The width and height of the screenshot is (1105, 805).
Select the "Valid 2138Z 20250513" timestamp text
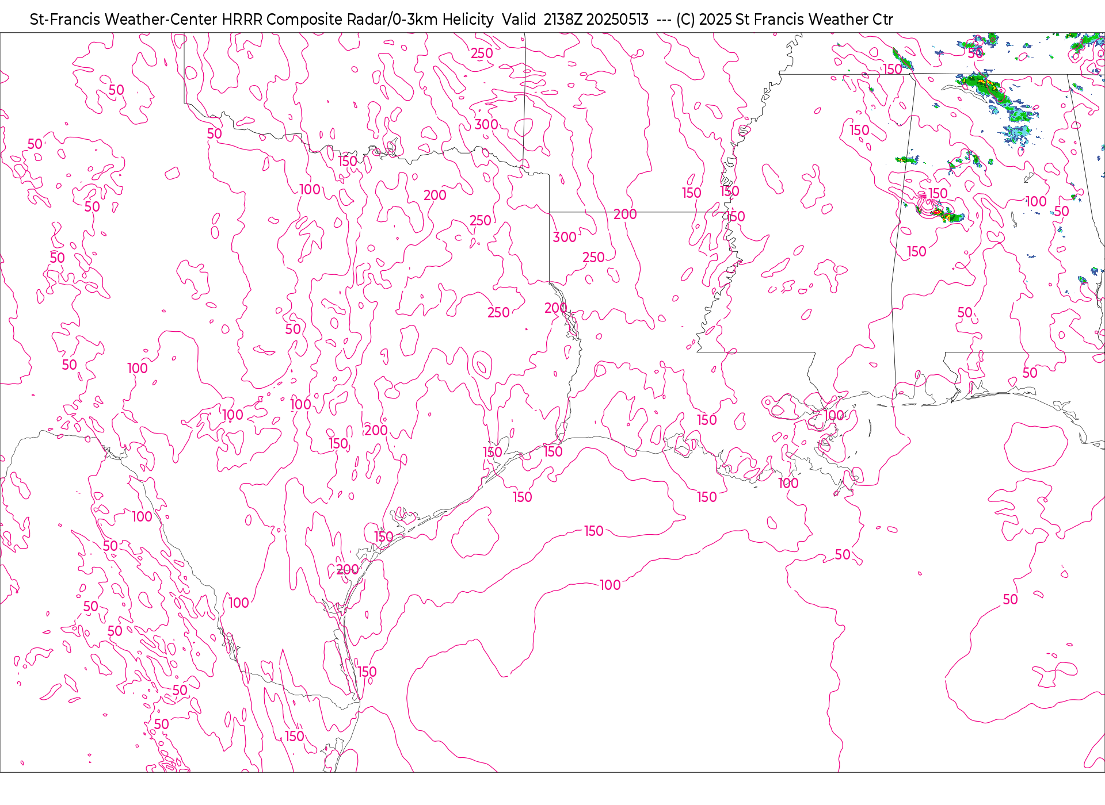[x=575, y=20]
